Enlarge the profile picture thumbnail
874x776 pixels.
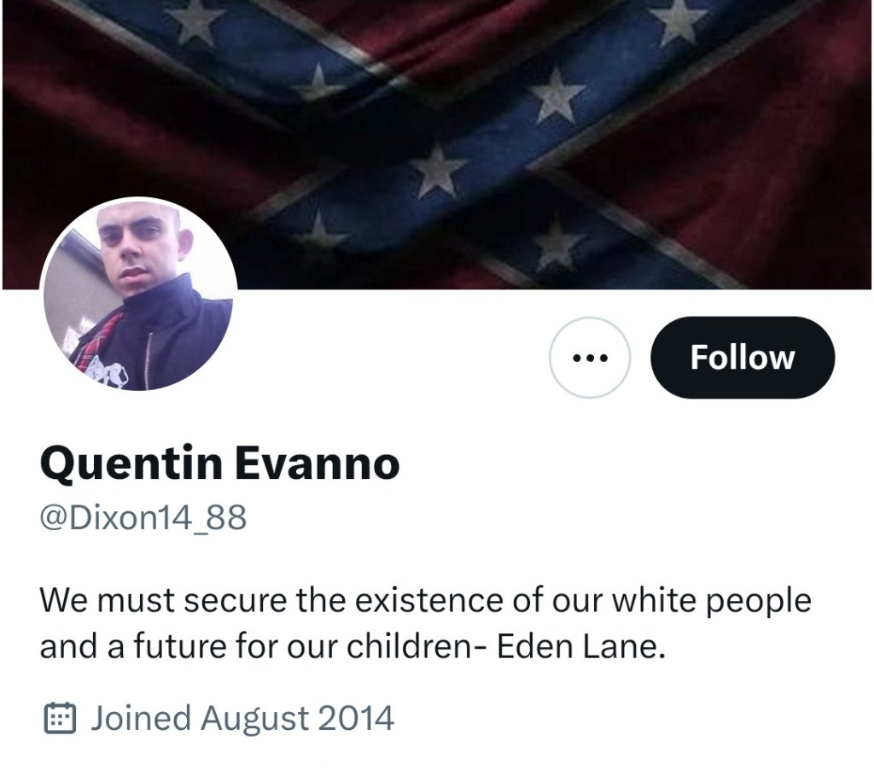(x=138, y=295)
